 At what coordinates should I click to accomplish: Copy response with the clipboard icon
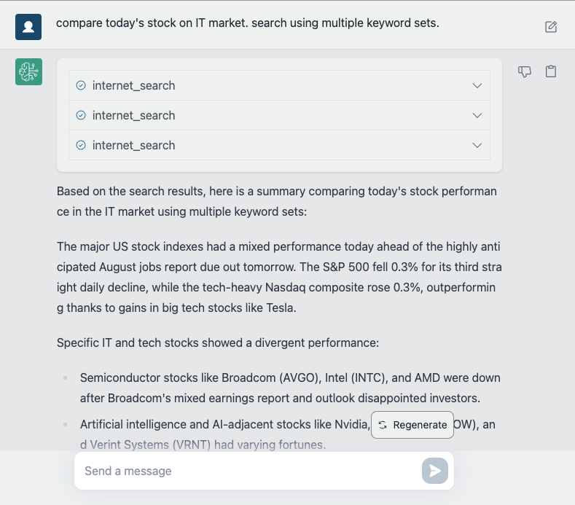point(551,71)
